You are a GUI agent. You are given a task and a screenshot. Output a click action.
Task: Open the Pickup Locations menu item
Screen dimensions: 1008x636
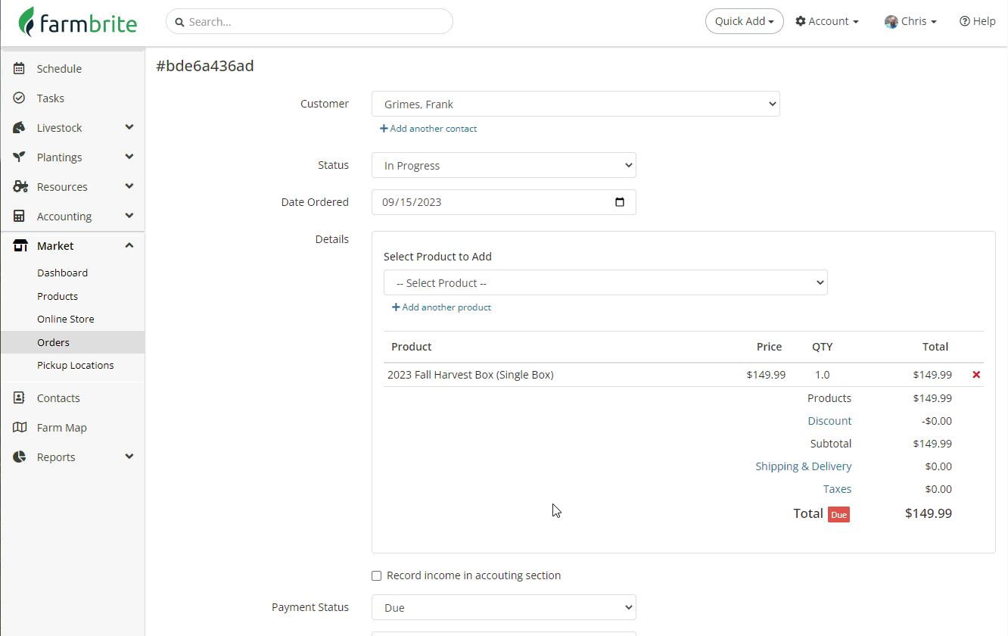[x=75, y=366]
